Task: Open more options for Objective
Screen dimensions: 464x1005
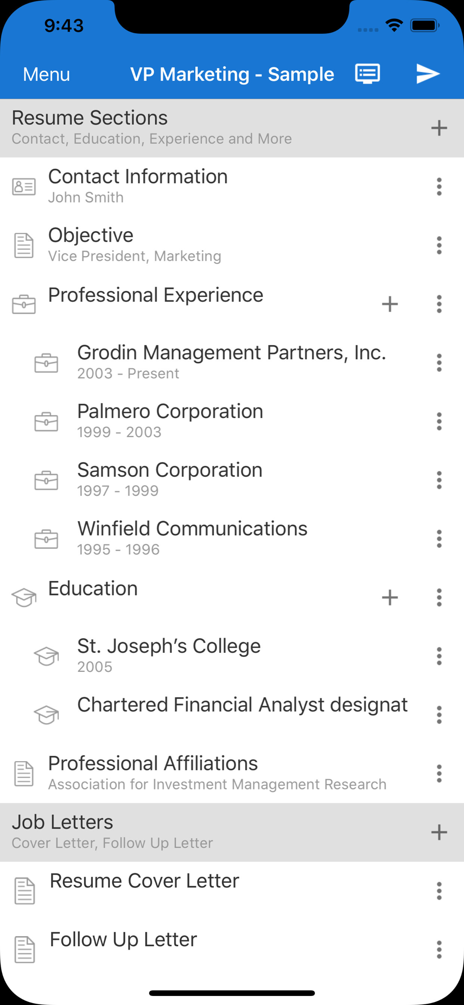Action: 439,246
